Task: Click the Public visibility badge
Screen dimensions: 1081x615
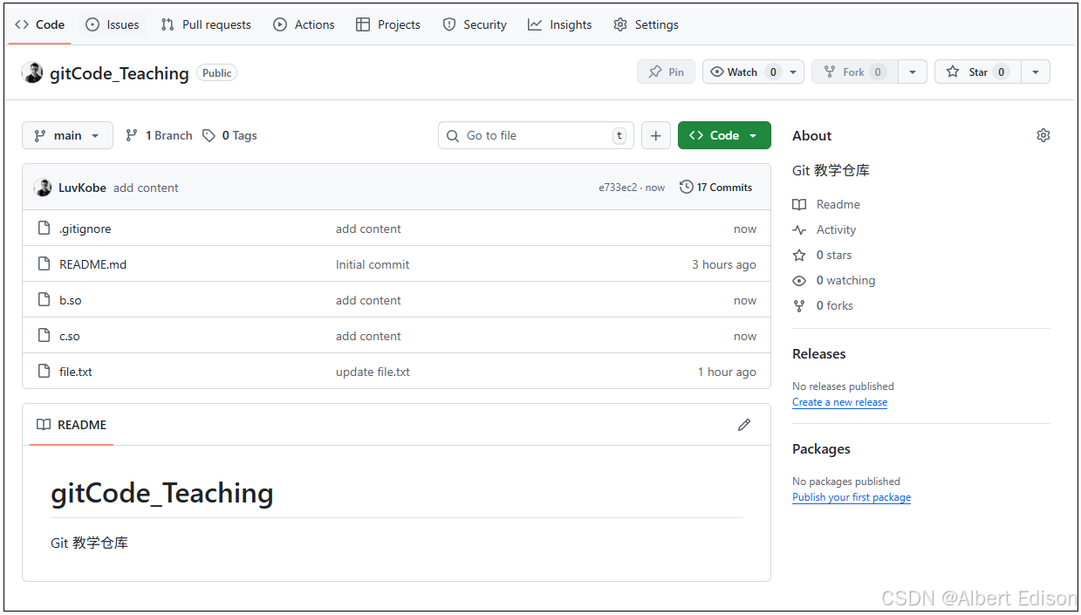Action: pos(216,73)
